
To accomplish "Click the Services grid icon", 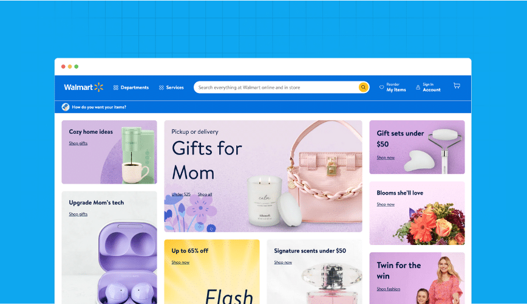I will tap(161, 88).
